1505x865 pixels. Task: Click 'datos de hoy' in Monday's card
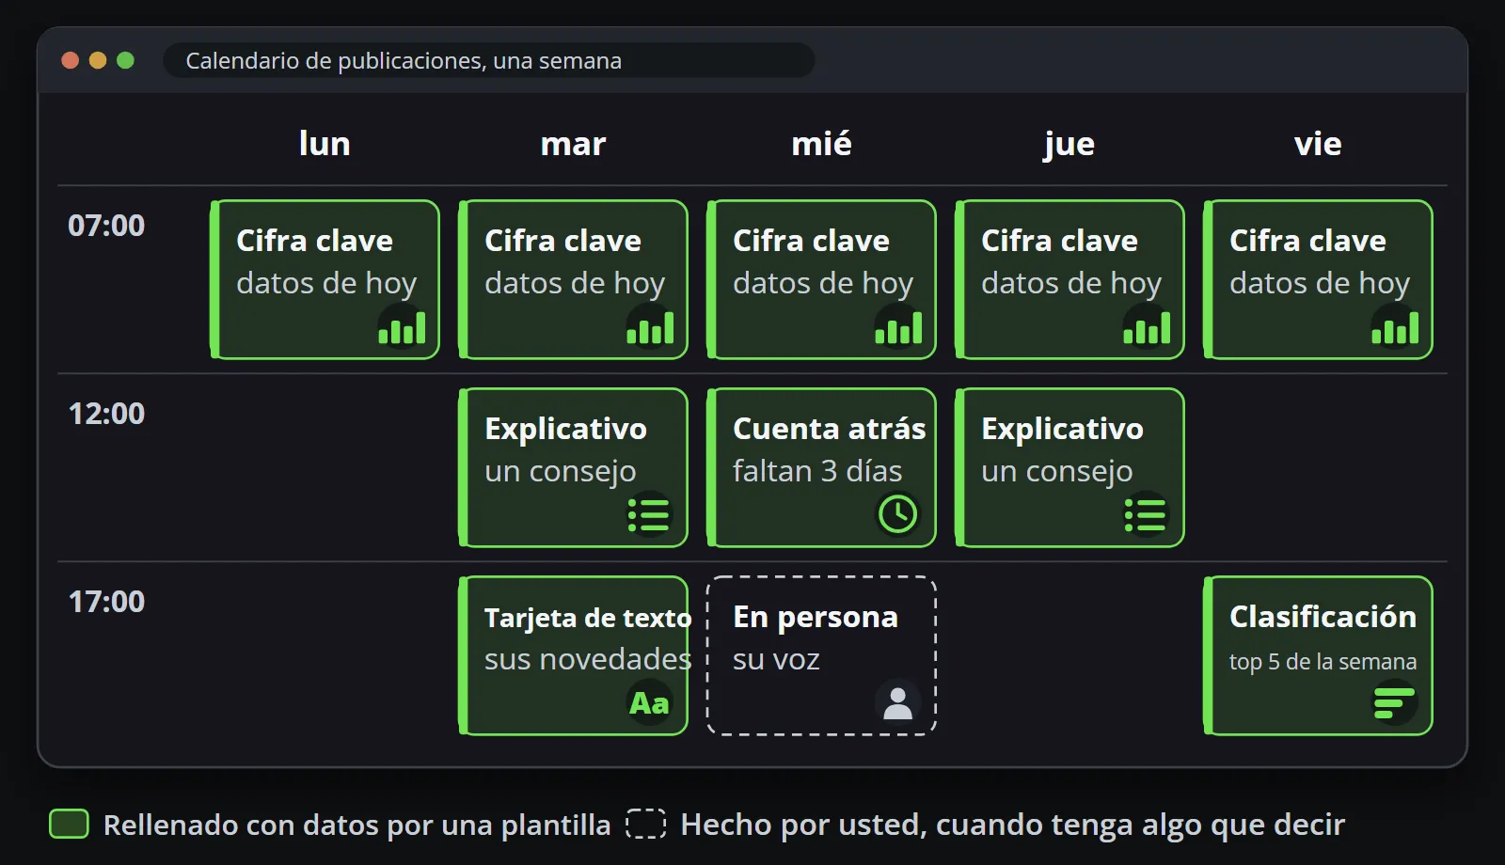326,284
